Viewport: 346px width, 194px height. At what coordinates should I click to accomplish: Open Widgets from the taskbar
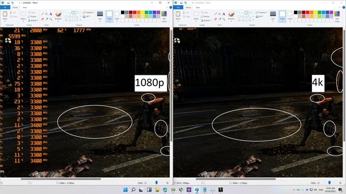[x=149, y=190]
